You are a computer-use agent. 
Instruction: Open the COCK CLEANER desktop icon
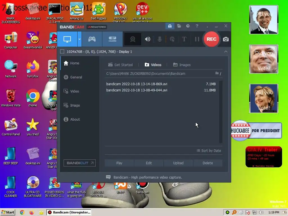tap(11, 187)
